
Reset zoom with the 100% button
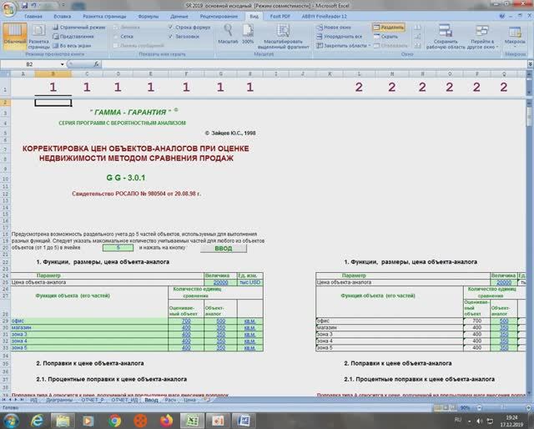point(248,34)
